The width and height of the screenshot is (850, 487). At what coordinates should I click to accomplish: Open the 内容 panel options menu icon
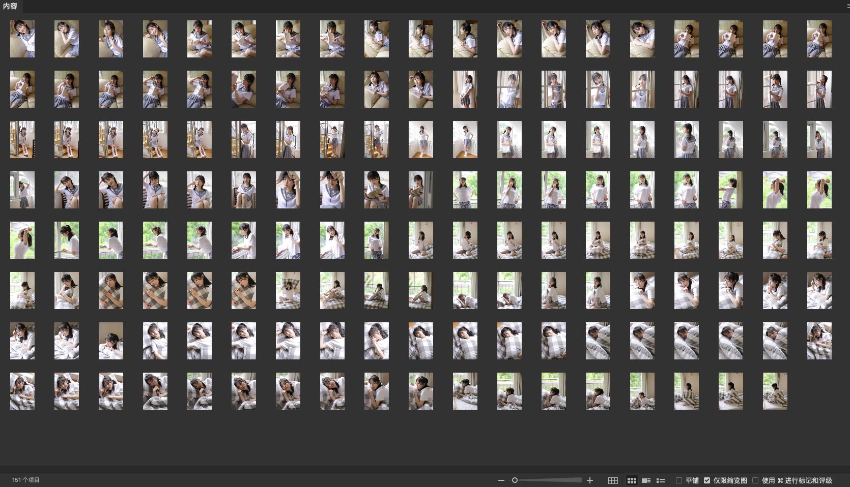[847, 6]
